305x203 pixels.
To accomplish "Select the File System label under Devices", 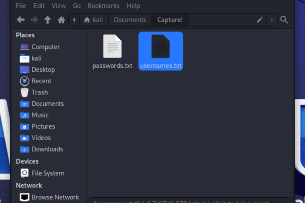I will coord(48,173).
